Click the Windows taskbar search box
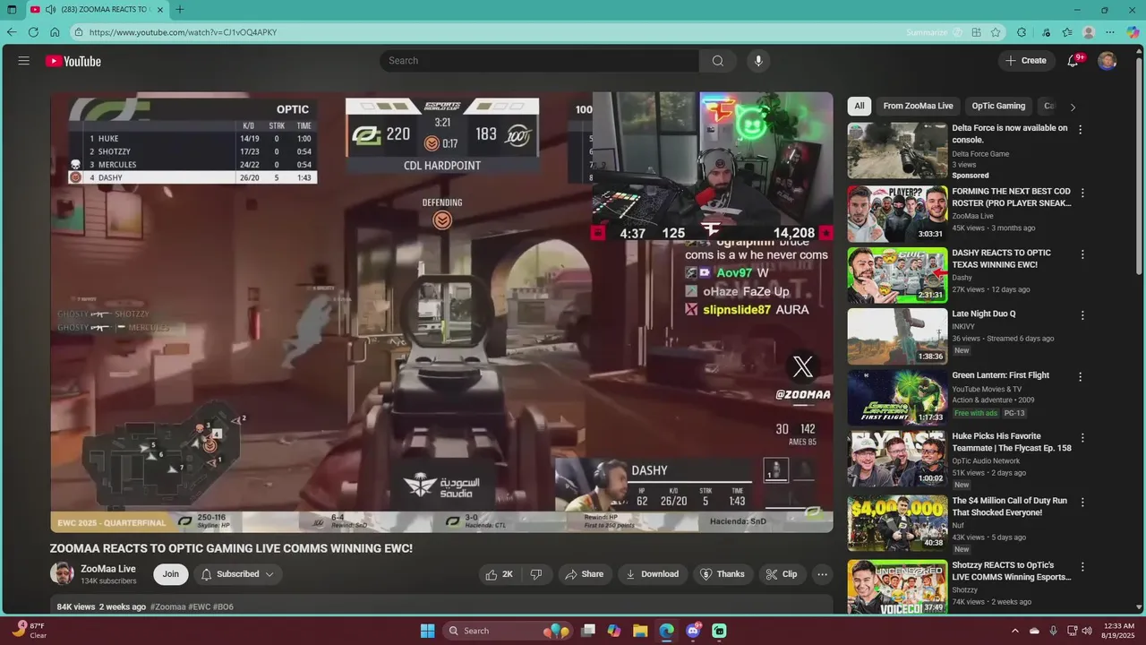 tap(506, 631)
